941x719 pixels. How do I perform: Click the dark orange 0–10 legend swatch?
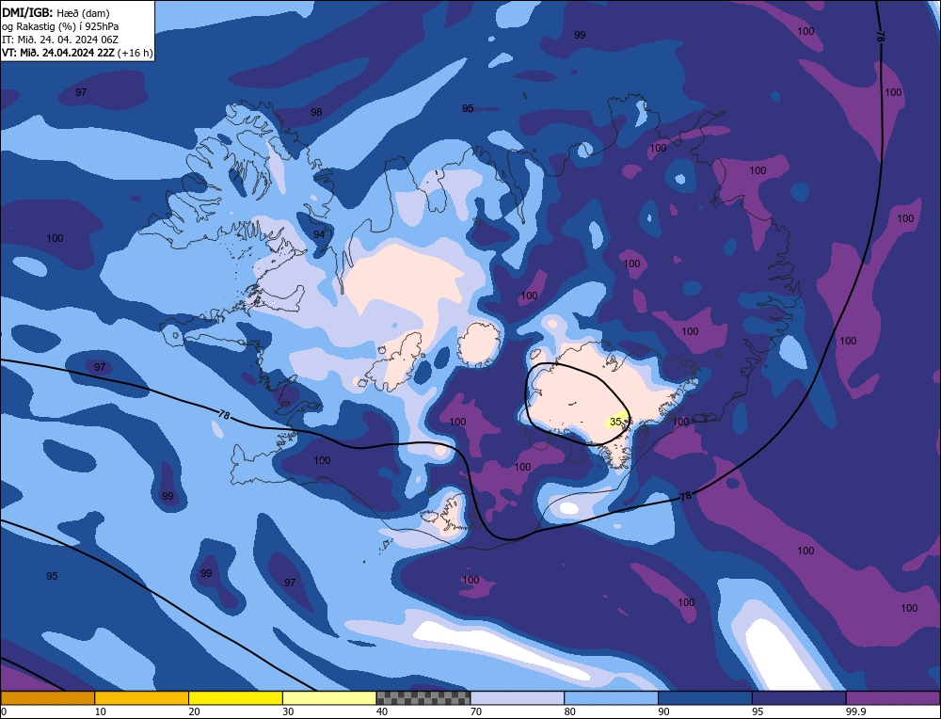(x=47, y=697)
